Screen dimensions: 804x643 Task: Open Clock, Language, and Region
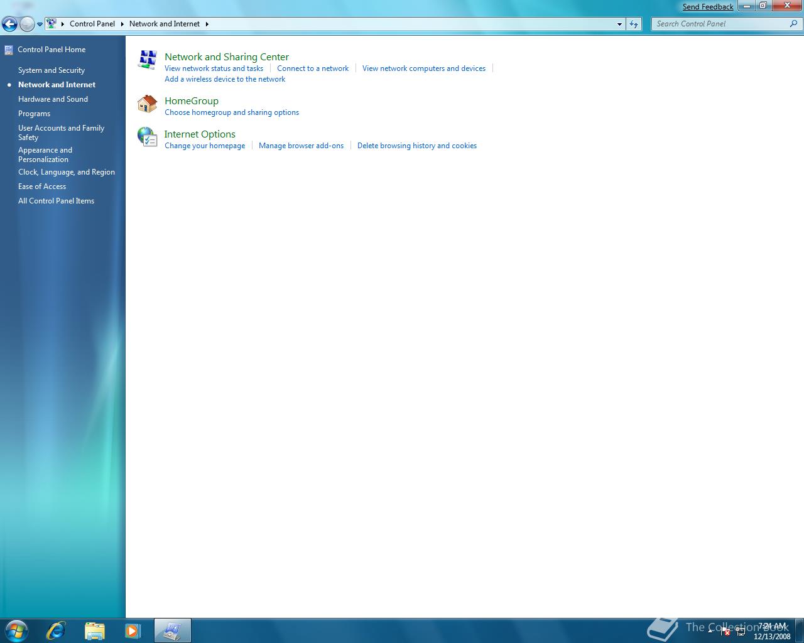click(67, 172)
